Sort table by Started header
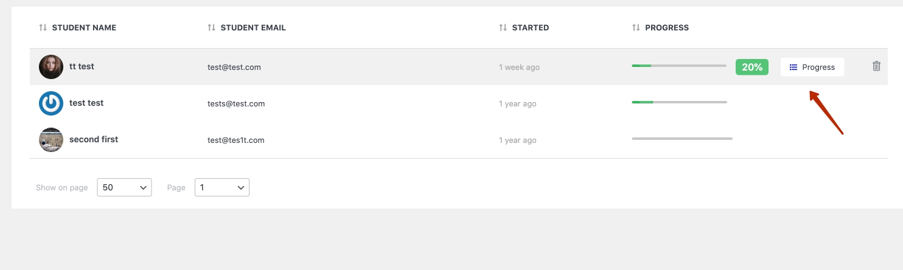Screen dimensions: 903x270 (x=530, y=28)
